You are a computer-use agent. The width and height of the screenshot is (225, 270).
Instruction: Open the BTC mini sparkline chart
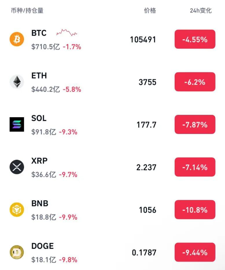tap(67, 33)
